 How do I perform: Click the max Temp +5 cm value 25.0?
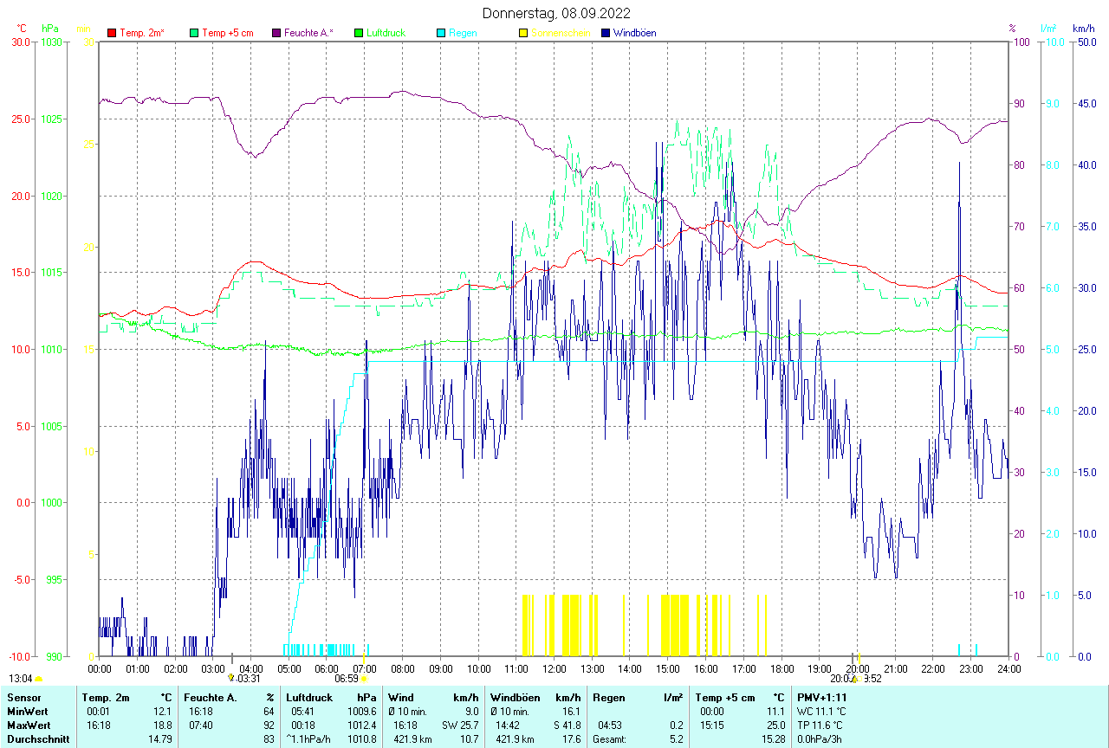775,725
